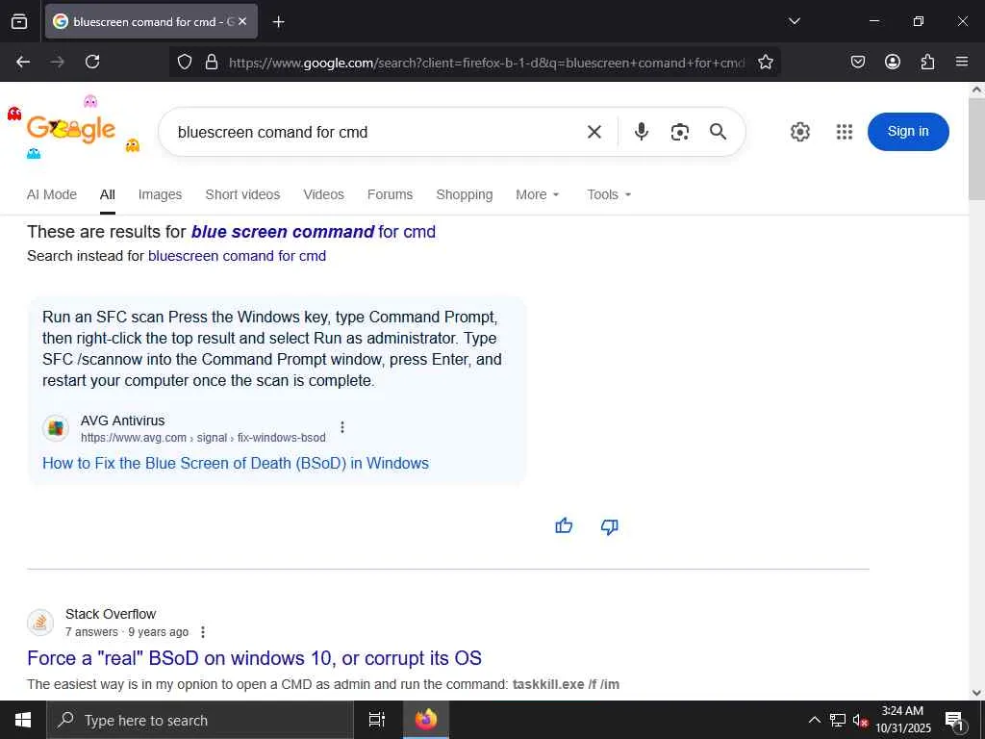This screenshot has height=739, width=985.
Task: View site security padlock info
Action: coord(212,62)
